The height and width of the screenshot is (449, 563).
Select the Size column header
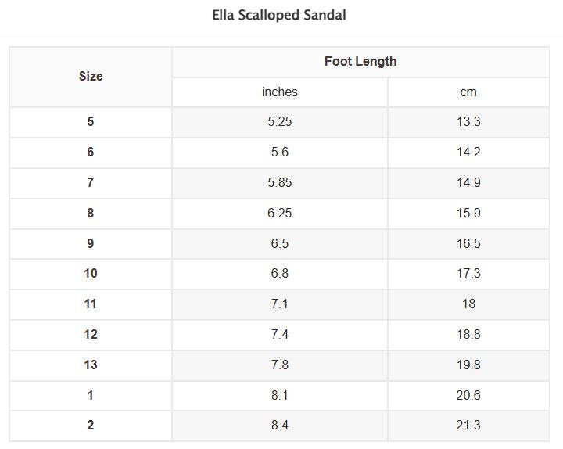coord(91,77)
